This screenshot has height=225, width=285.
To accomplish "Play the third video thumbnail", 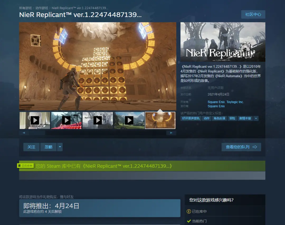I will 98,120.
